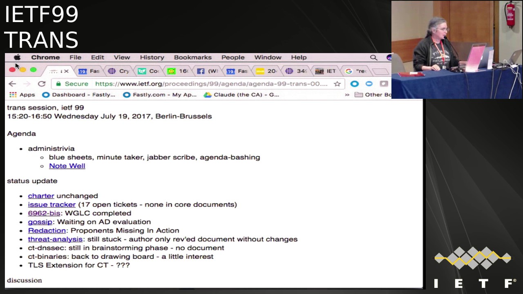
Task: Switch to the 'IET' tab
Action: tap(326, 71)
